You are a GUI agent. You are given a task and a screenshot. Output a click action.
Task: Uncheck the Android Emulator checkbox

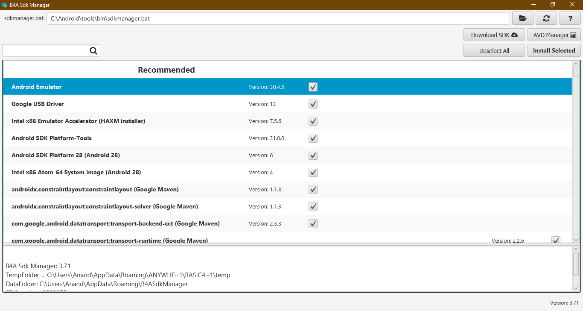click(x=313, y=87)
